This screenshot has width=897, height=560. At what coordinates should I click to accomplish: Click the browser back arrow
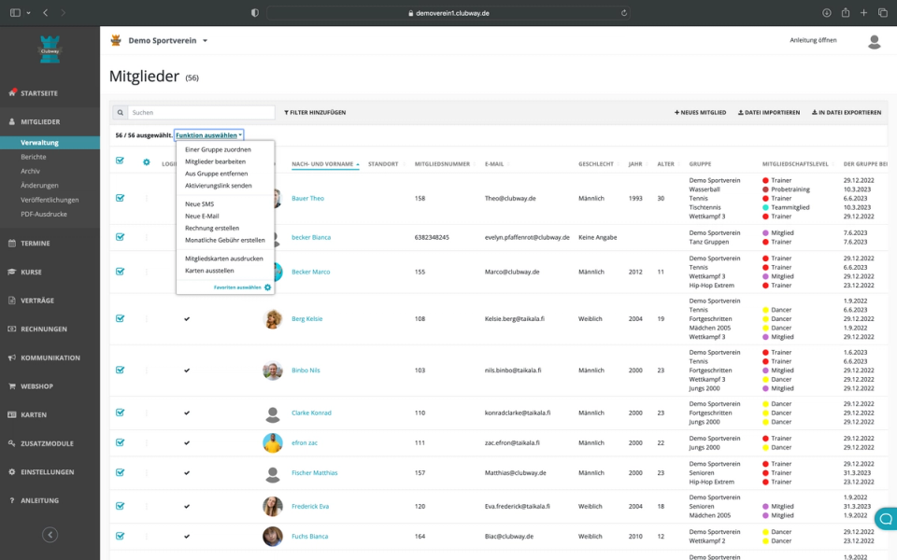pos(45,12)
